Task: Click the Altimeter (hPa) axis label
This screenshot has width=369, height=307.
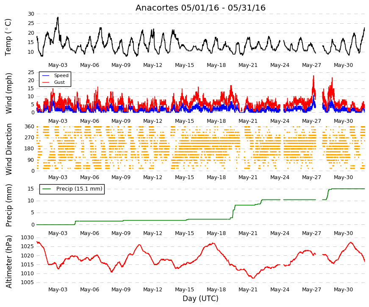Action: tap(8, 261)
